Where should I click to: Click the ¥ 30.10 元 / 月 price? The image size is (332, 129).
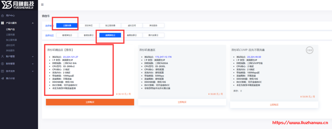[x=124, y=94]
